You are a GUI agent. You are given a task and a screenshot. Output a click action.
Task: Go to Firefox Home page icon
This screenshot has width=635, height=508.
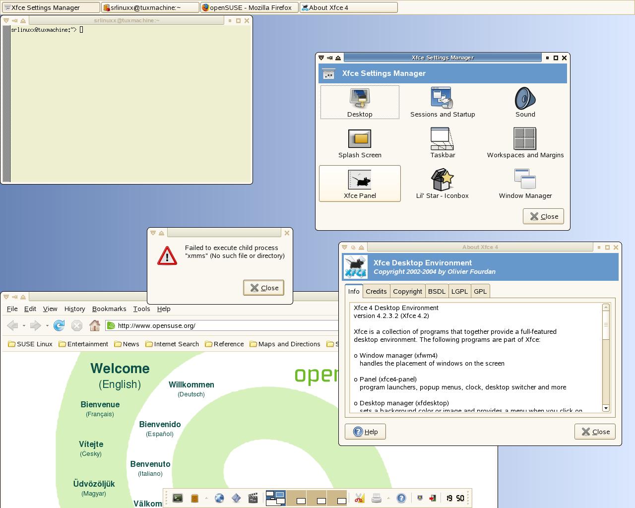click(95, 325)
